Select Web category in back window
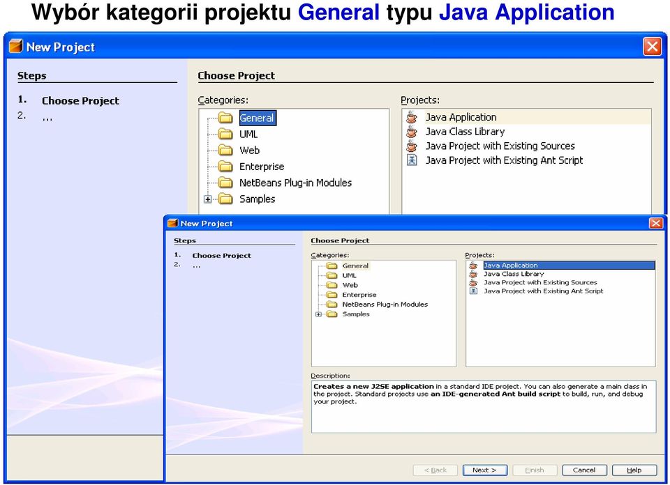This screenshot has height=485, width=670. [x=250, y=150]
